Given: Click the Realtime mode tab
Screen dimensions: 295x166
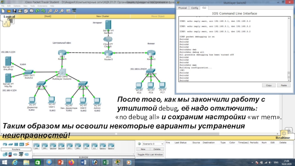Looking at the screenshot, I should click(x=283, y=138).
